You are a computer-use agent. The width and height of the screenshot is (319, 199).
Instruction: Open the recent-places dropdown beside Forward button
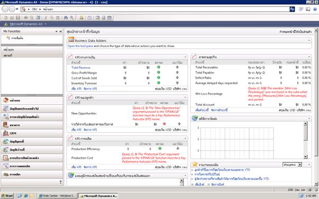(x=17, y=9)
